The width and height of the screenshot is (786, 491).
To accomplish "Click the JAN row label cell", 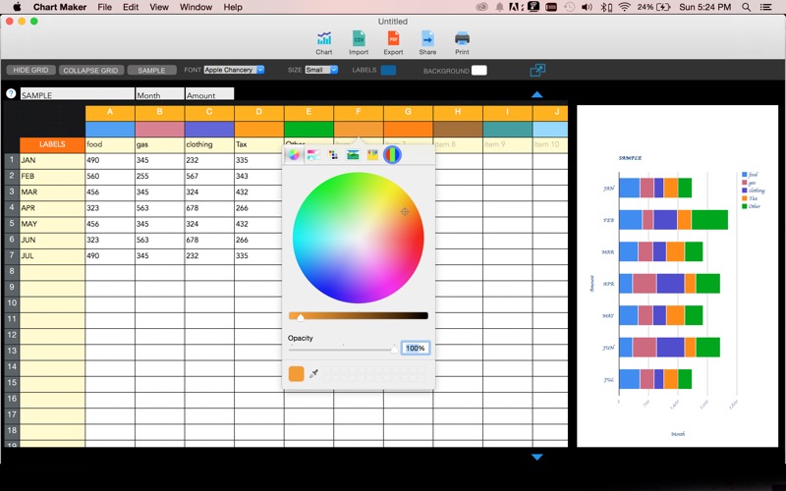I will 52,160.
